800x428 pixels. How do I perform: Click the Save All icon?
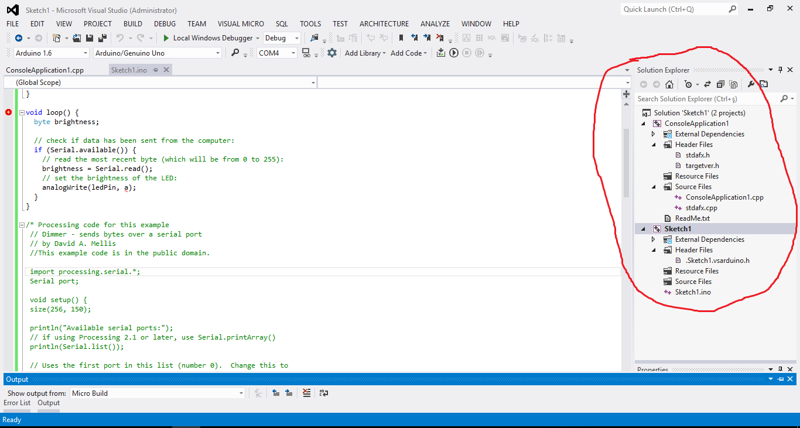pyautogui.click(x=102, y=38)
